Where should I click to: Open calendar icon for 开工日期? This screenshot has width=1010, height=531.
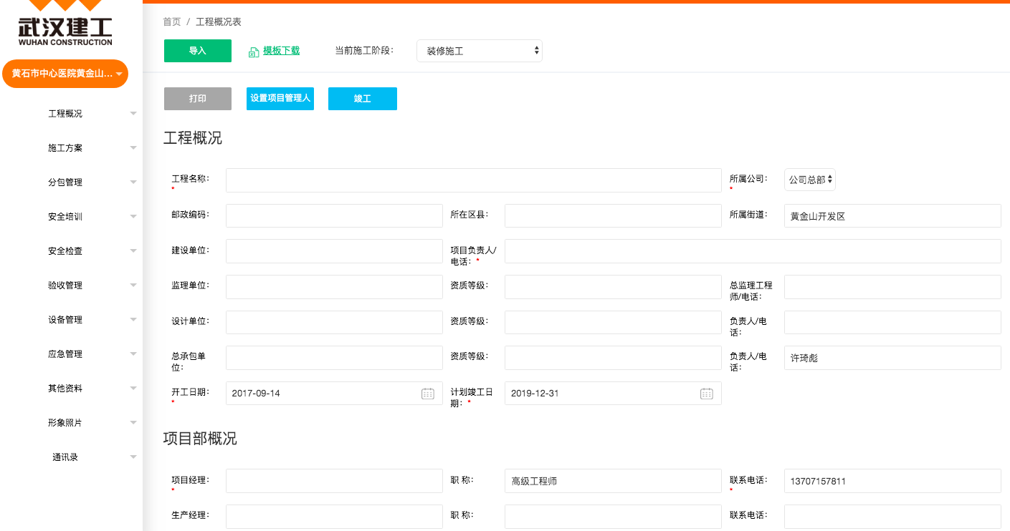[428, 394]
